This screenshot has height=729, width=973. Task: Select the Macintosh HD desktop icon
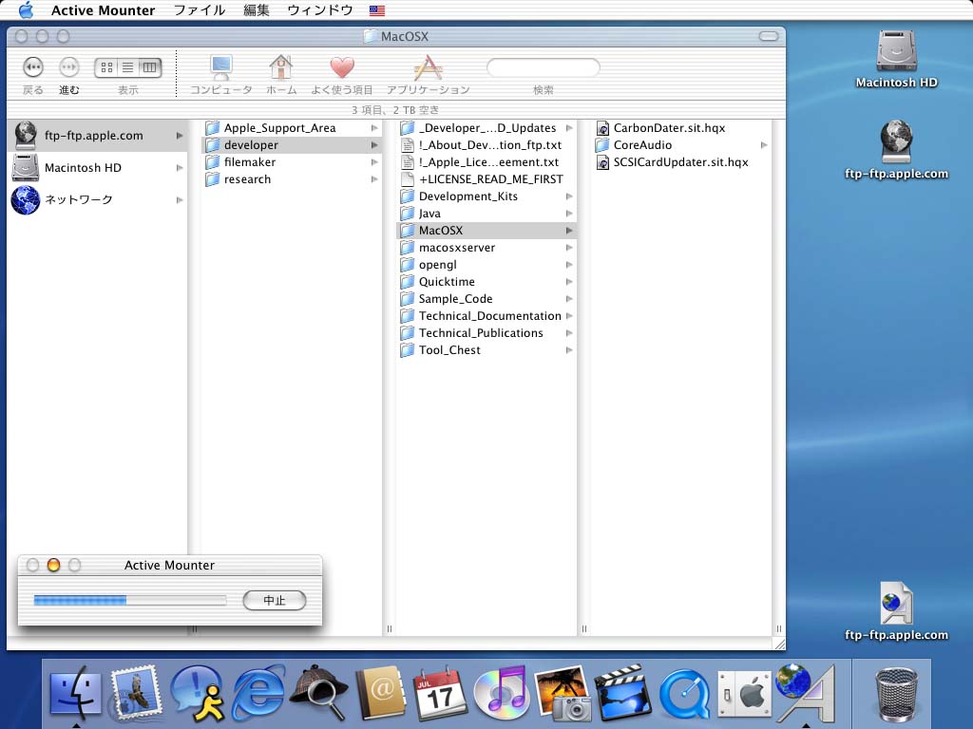[896, 59]
